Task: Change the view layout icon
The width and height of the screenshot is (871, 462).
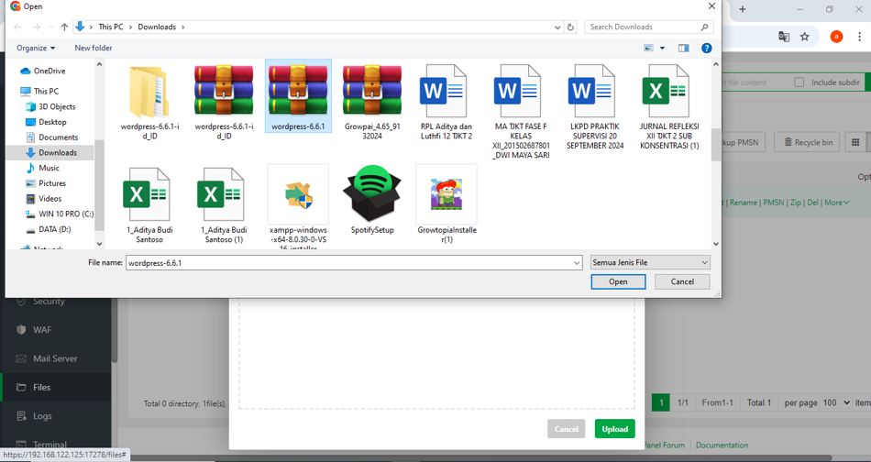Action: pos(648,49)
